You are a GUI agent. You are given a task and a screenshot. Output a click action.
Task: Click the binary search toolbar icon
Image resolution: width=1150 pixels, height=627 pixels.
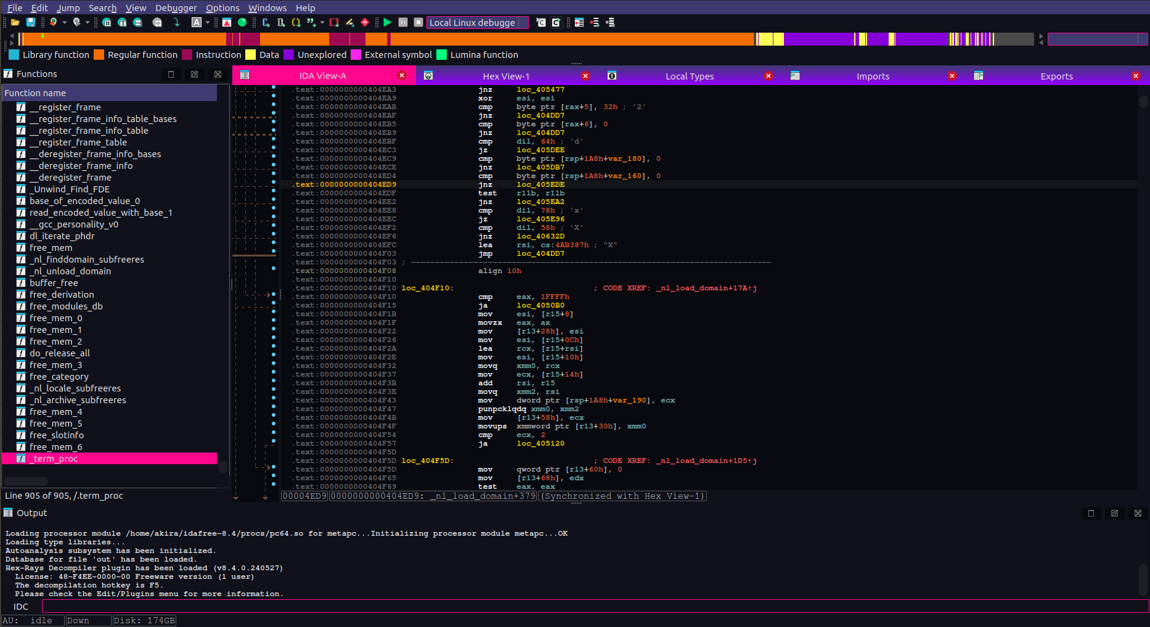(137, 22)
